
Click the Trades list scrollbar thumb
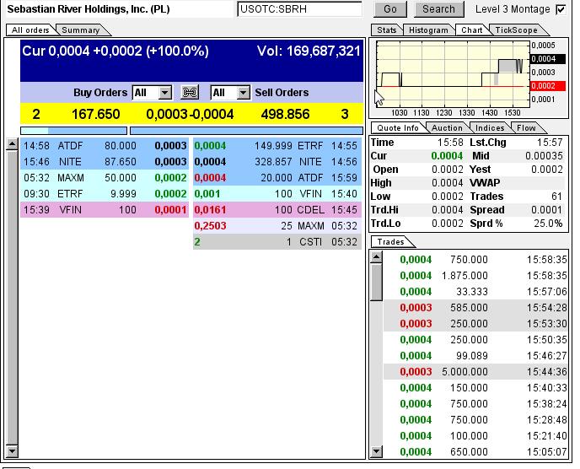click(x=377, y=282)
